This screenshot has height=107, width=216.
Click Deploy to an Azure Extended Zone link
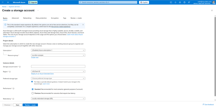tap(43, 74)
